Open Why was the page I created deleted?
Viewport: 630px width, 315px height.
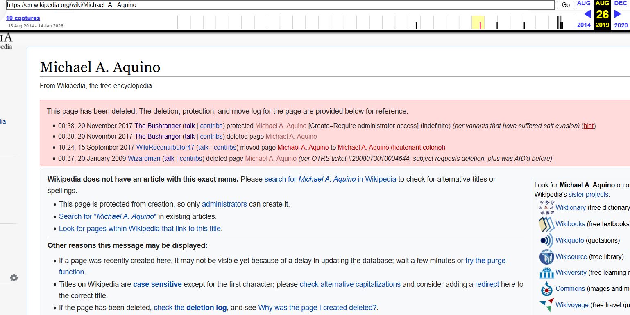click(x=317, y=308)
